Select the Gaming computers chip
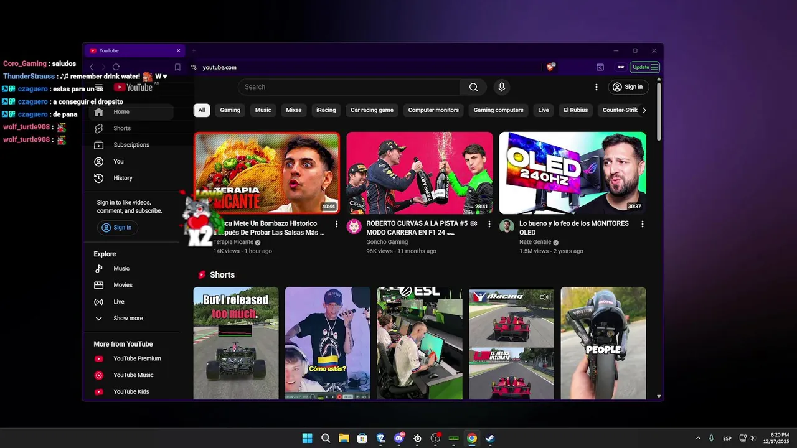This screenshot has width=797, height=448. [498, 110]
